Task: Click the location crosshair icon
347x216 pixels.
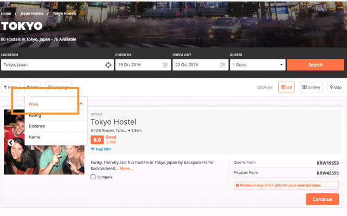Action: pyautogui.click(x=108, y=65)
